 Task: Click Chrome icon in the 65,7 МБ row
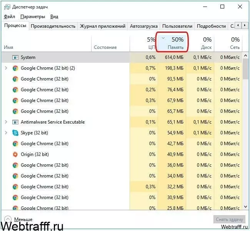click(15, 111)
